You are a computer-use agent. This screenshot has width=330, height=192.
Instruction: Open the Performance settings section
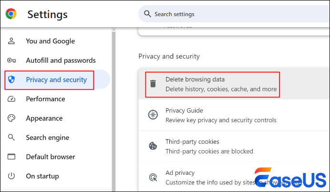[x=45, y=99]
